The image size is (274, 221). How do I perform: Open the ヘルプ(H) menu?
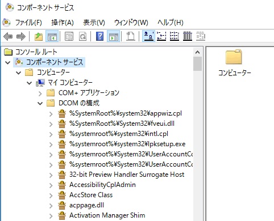coord(171,23)
